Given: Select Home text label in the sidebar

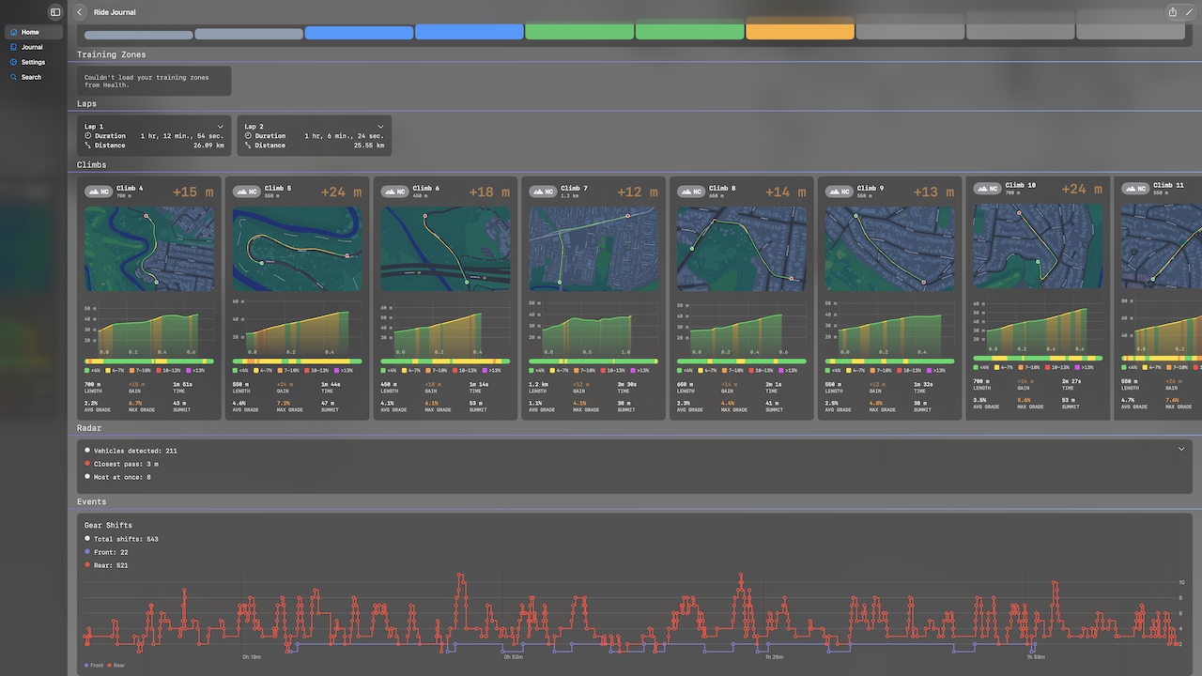Looking at the screenshot, I should [x=31, y=32].
